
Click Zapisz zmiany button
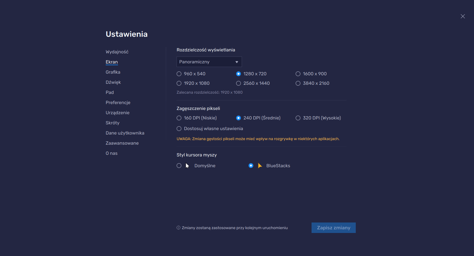coord(334,228)
